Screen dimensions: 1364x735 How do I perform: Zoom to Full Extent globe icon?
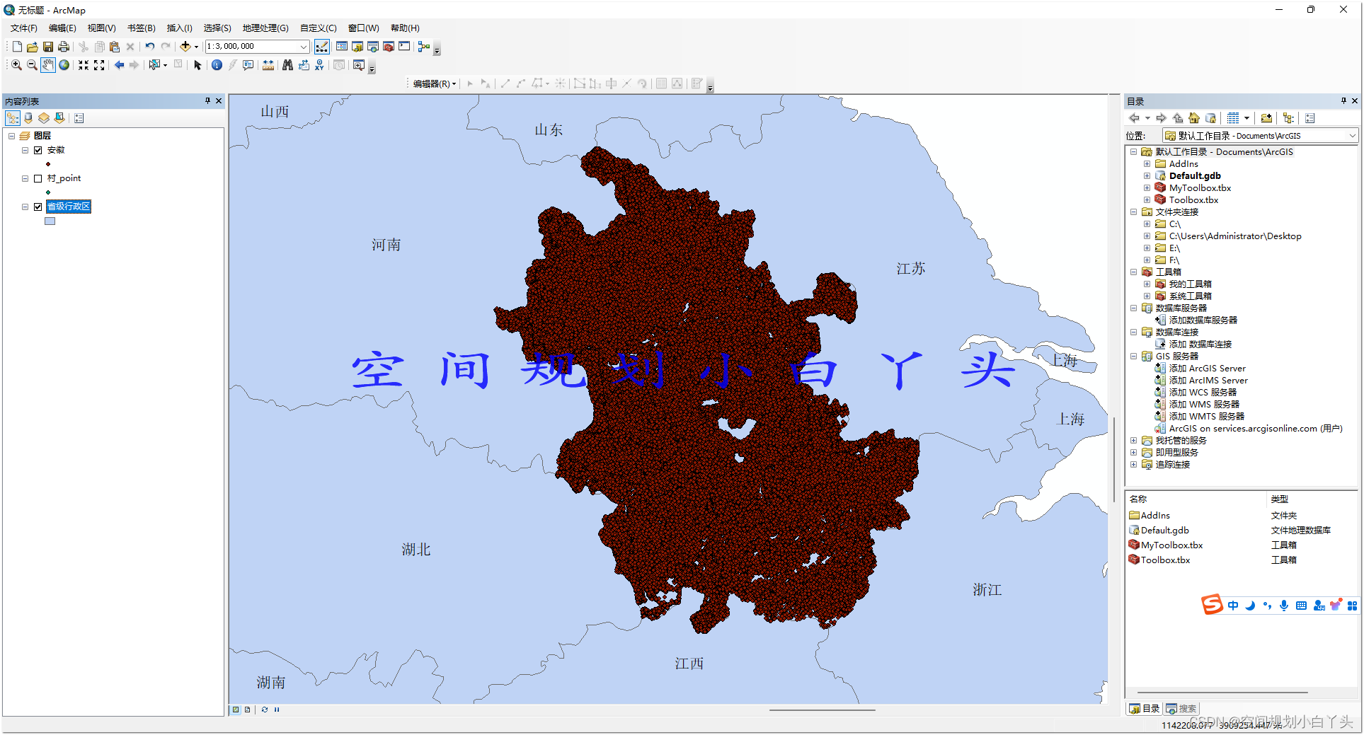pyautogui.click(x=64, y=65)
